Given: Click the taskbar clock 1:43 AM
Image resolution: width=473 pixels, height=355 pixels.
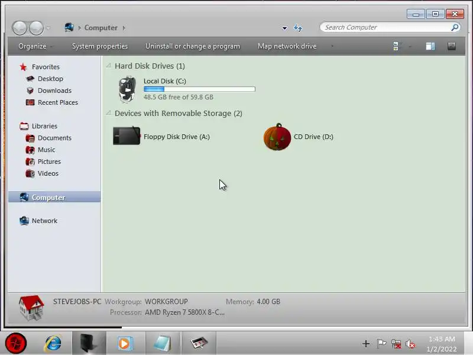Looking at the screenshot, I should tap(442, 339).
